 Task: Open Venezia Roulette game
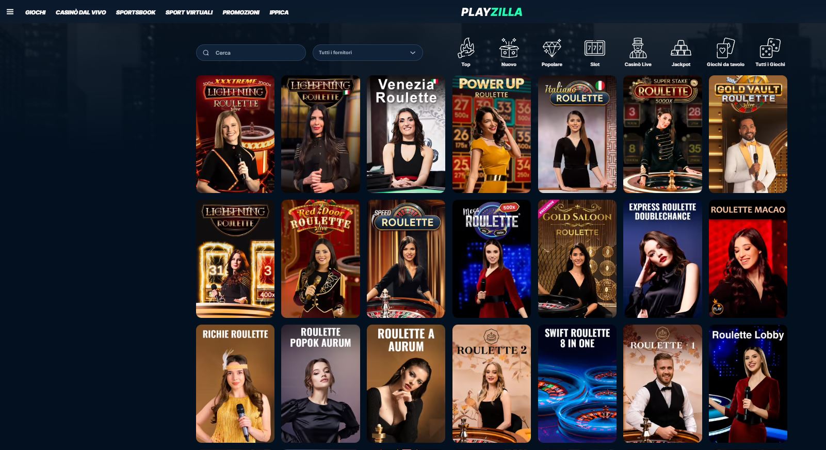coord(406,134)
